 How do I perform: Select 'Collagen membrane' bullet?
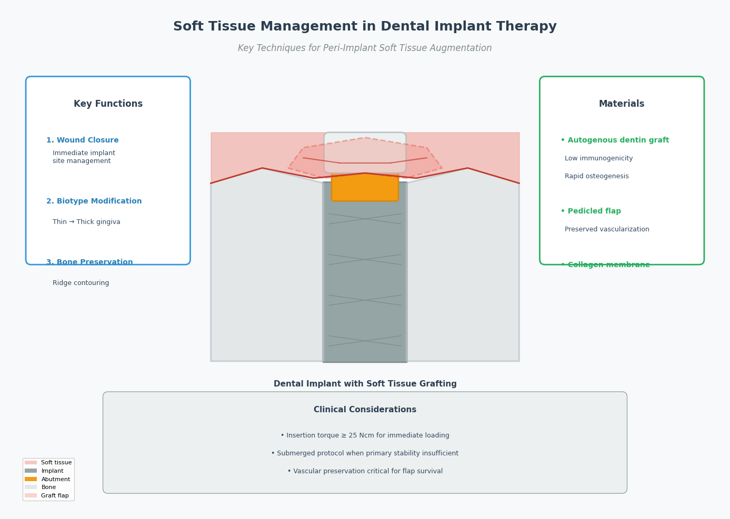point(605,265)
